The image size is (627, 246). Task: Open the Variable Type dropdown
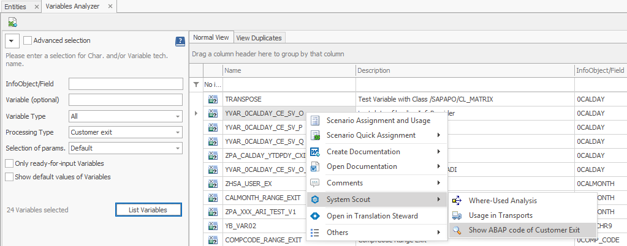(177, 116)
